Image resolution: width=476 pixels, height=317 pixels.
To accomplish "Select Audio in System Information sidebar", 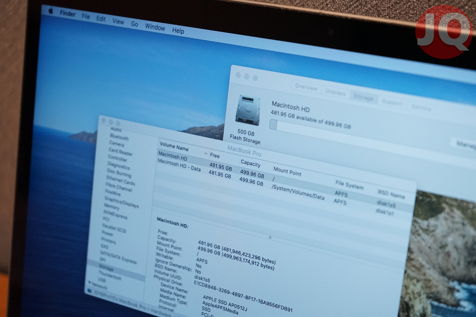I will coord(116,130).
